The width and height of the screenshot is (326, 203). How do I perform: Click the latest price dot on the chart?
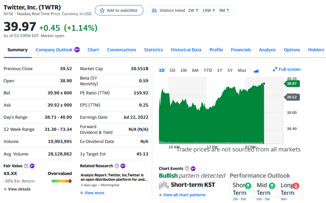(264, 84)
